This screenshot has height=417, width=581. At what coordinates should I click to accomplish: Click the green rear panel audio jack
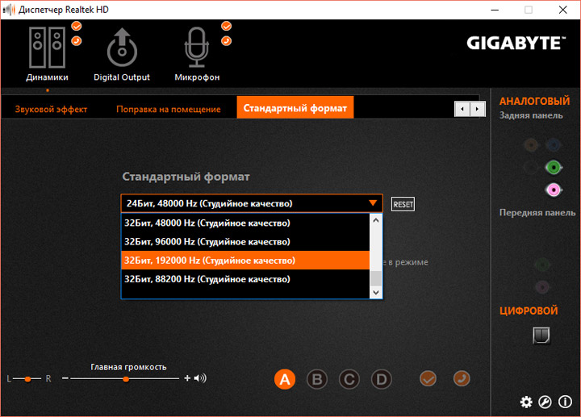pos(554,168)
